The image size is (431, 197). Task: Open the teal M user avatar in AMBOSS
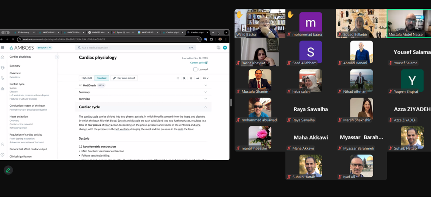coord(225,48)
